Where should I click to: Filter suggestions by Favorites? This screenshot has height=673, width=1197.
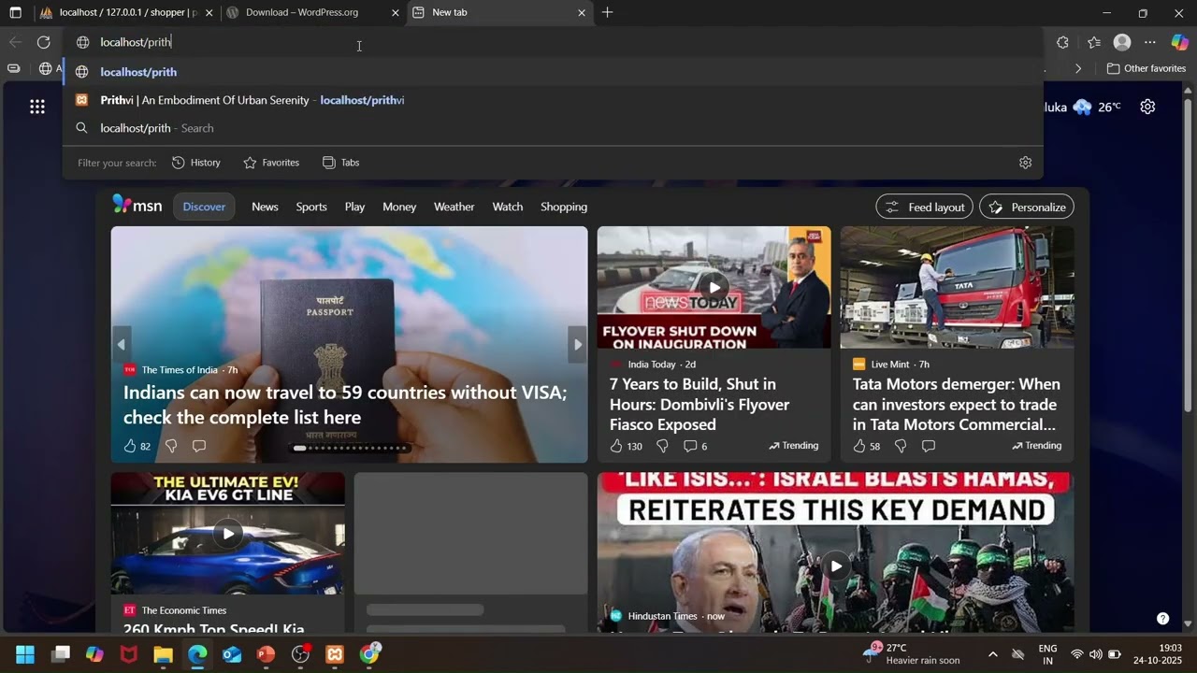click(x=271, y=163)
